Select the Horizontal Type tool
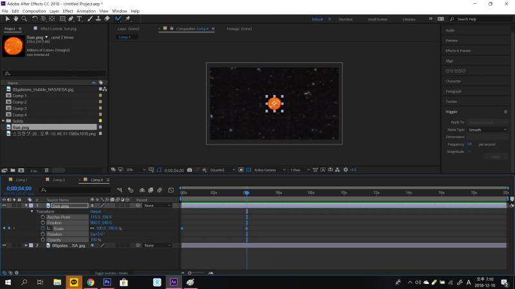This screenshot has width=515, height=289. tap(79, 19)
